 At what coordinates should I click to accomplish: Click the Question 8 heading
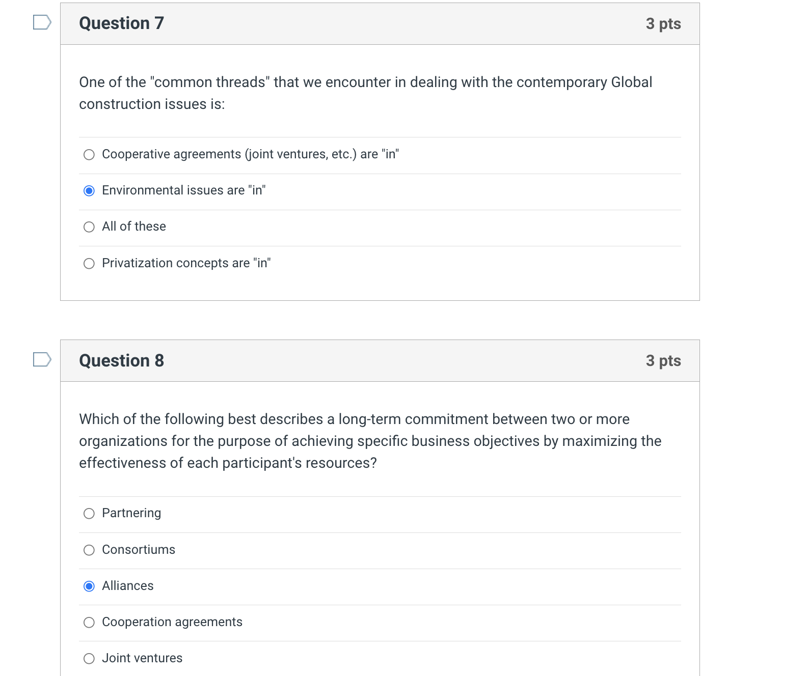pos(121,360)
